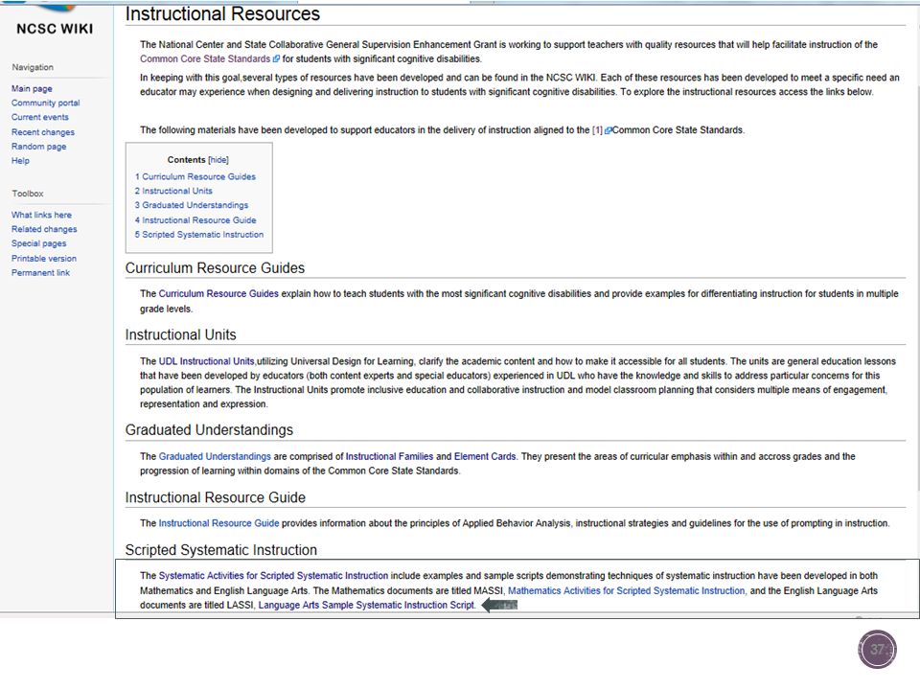Screen dimensions: 920x690
Task: Open Curriculum Resource Guides link in paragraph
Action: [218, 293]
